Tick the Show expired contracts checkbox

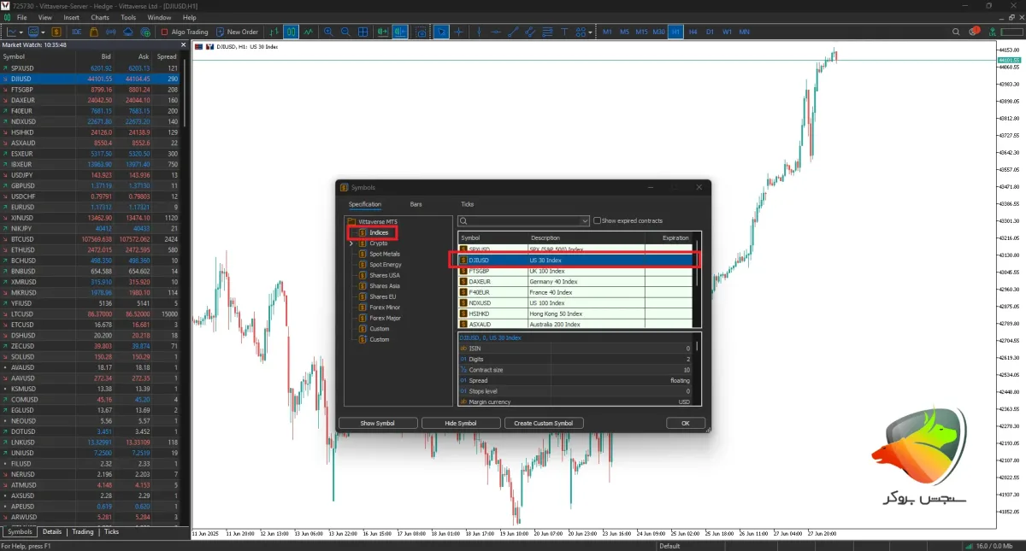[x=597, y=220]
